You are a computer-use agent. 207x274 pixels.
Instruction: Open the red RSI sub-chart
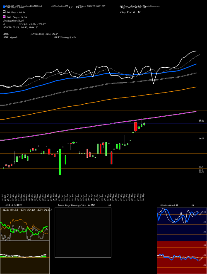pos(182,257)
